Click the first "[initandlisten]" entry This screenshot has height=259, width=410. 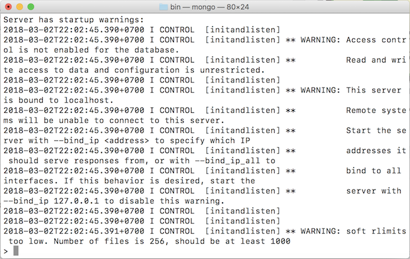point(242,30)
